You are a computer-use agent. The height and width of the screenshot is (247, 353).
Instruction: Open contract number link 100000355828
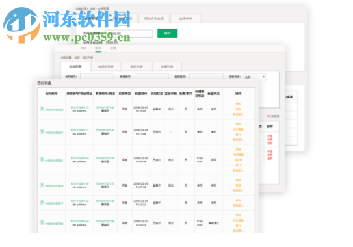coord(54,110)
